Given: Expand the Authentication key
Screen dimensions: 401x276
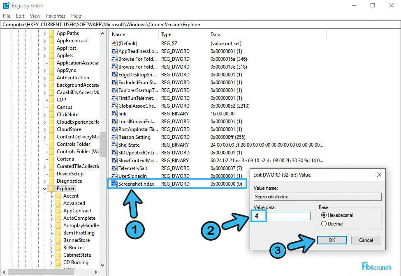Looking at the screenshot, I should 44,78.
